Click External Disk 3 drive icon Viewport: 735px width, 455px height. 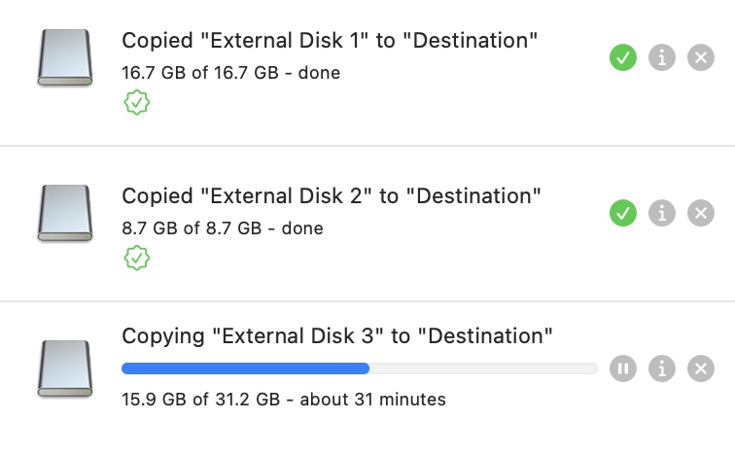click(65, 367)
